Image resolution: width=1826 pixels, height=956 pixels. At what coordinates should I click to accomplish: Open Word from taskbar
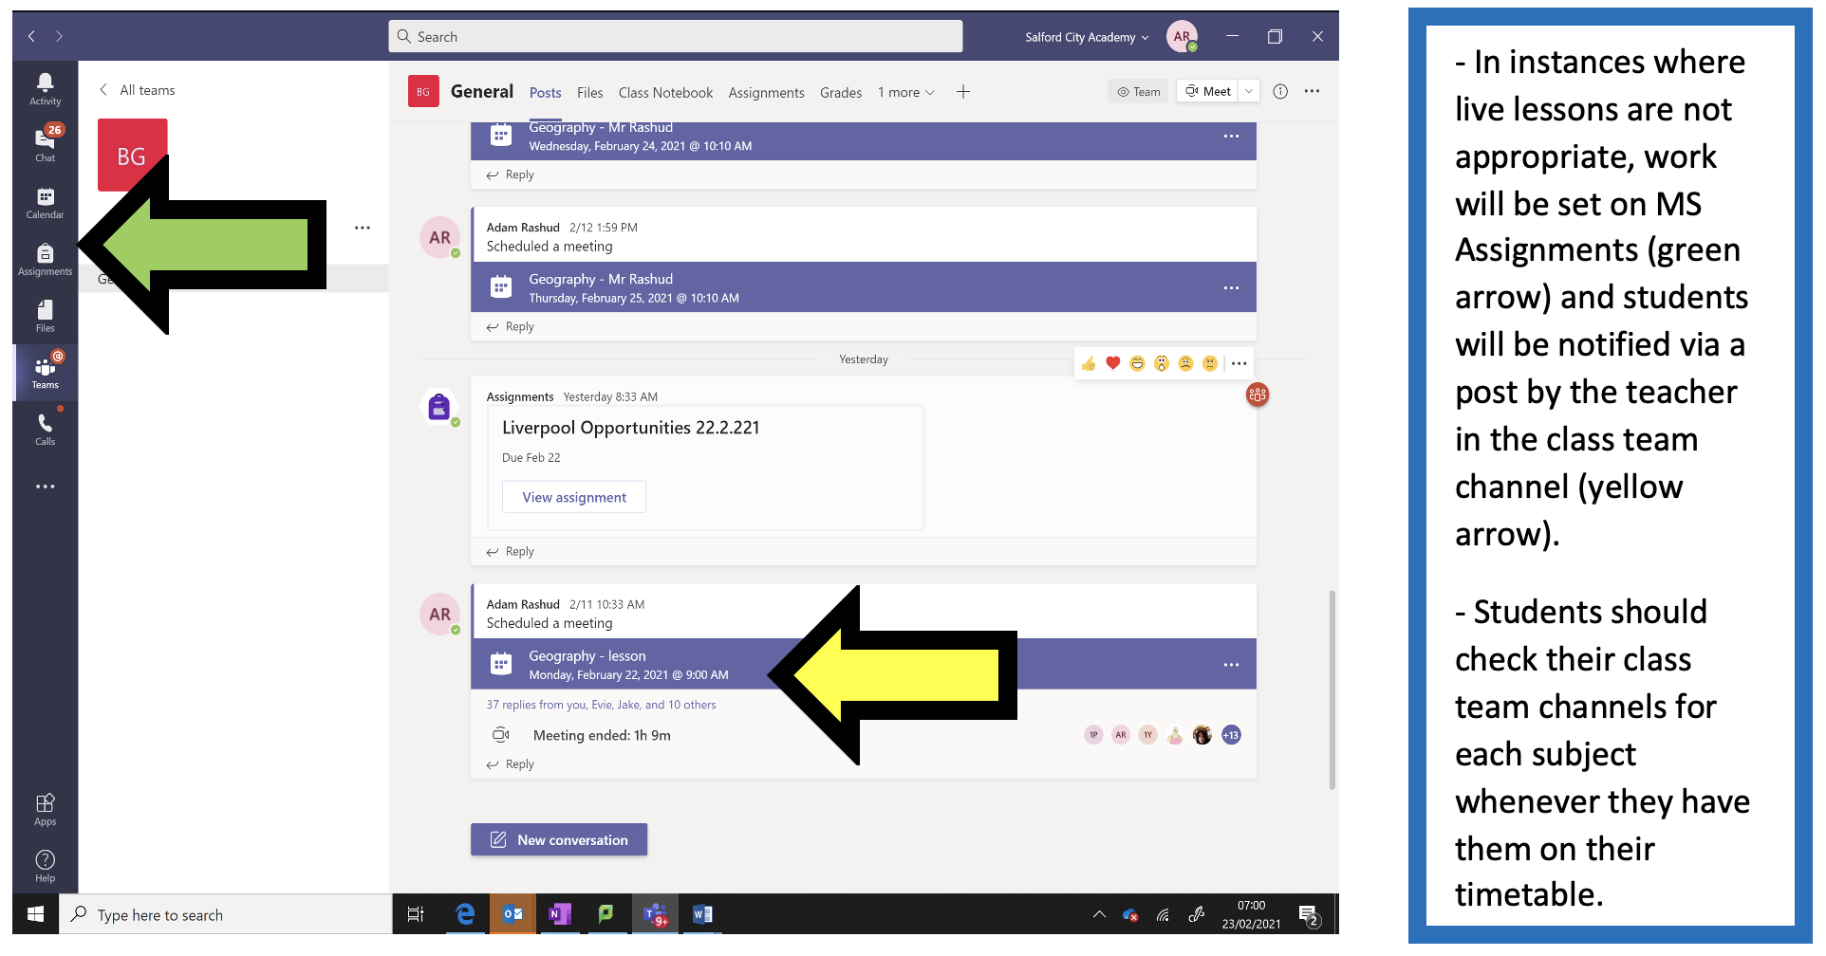702,914
